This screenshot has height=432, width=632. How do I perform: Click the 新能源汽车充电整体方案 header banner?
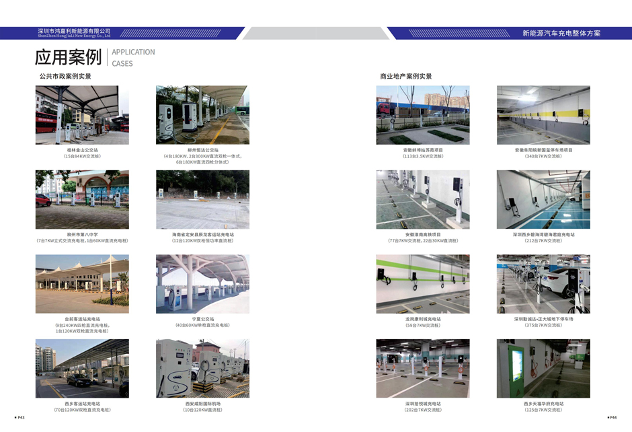[x=561, y=33]
